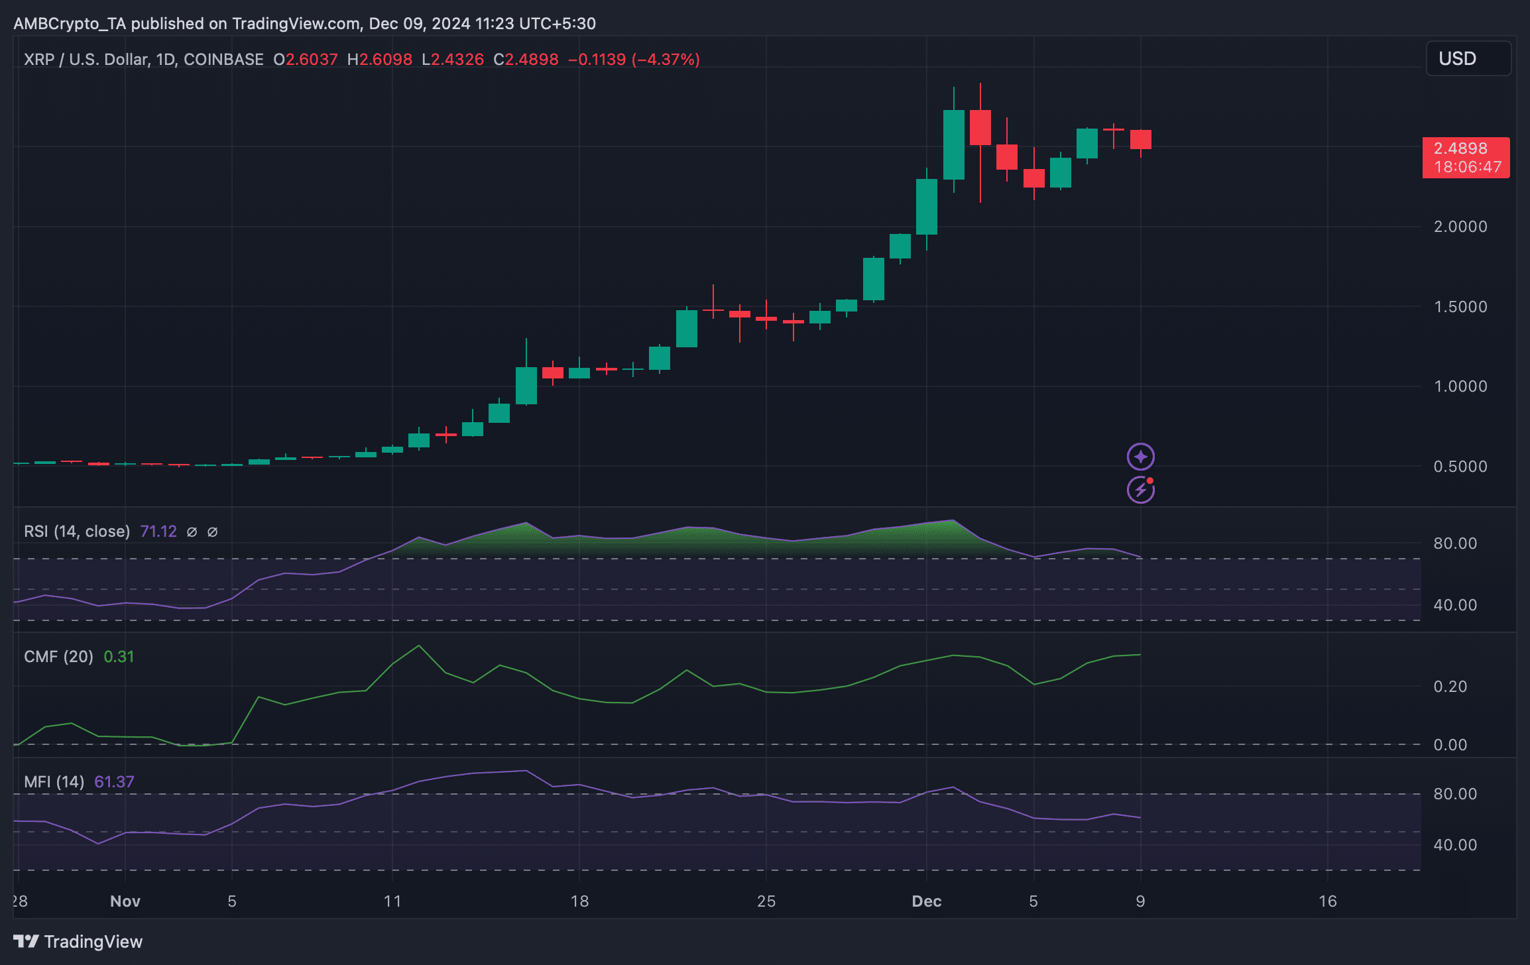Click first circle-slash icon beside RSI value
Image resolution: width=1530 pixels, height=965 pixels.
(192, 532)
